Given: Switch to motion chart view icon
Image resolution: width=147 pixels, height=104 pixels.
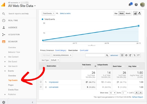Looking at the screenshot, I should 139,13.
